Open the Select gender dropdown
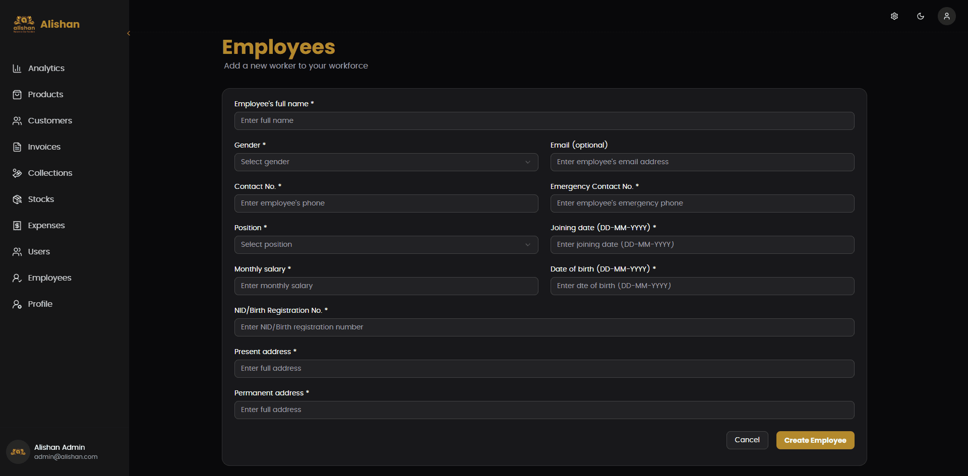968x476 pixels. coord(386,162)
